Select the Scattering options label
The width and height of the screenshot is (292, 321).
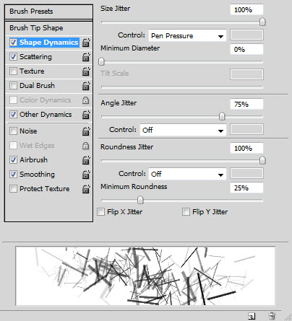pyautogui.click(x=35, y=57)
